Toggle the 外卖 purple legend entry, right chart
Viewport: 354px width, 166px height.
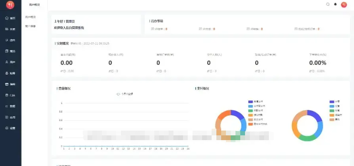click(x=335, y=102)
